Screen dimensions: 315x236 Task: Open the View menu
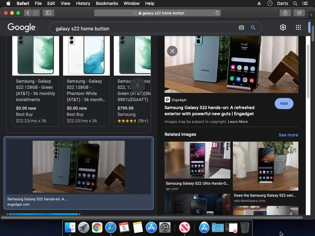[x=65, y=3]
